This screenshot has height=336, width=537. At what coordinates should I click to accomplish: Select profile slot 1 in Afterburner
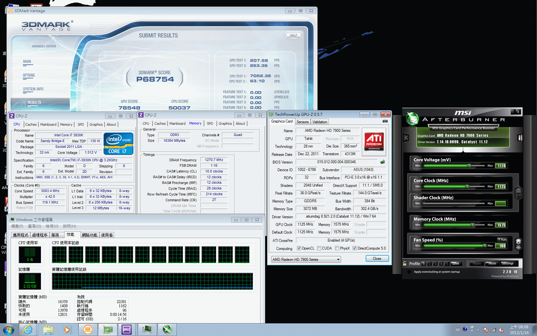(424, 264)
